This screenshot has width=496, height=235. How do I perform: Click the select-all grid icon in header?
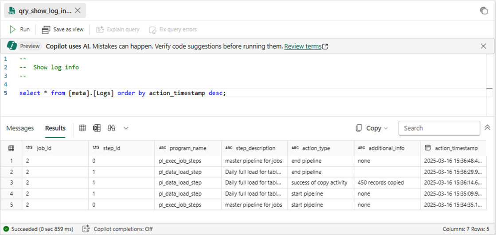[12, 148]
